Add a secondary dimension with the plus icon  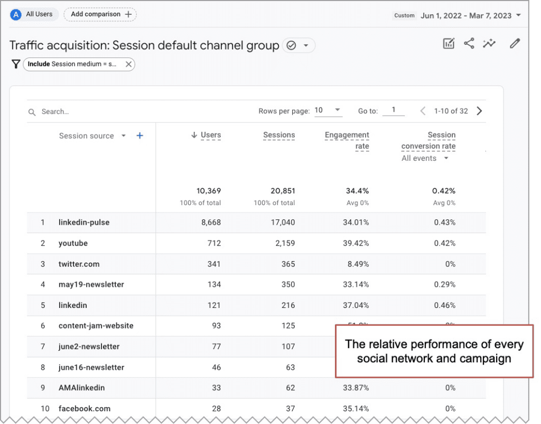tap(139, 136)
